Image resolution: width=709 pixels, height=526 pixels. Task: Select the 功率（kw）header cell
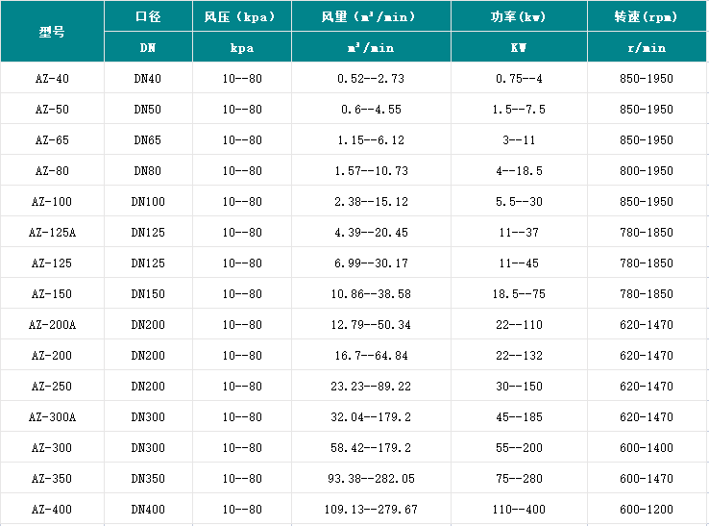coord(518,17)
